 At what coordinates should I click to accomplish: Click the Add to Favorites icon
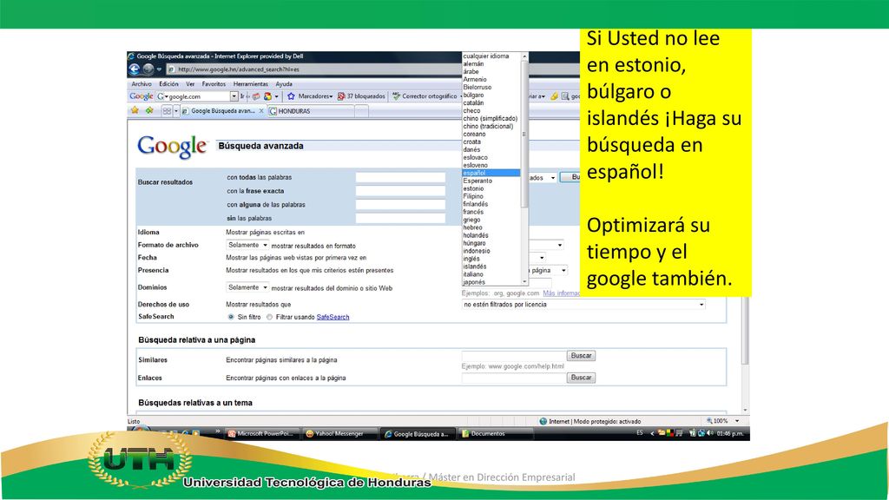tap(149, 110)
